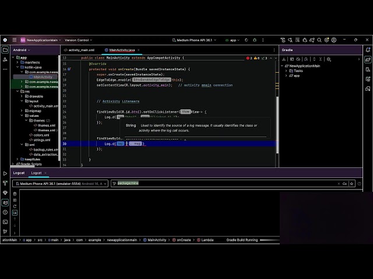
Task: Open the Notifications bell icon
Action: tap(368, 50)
